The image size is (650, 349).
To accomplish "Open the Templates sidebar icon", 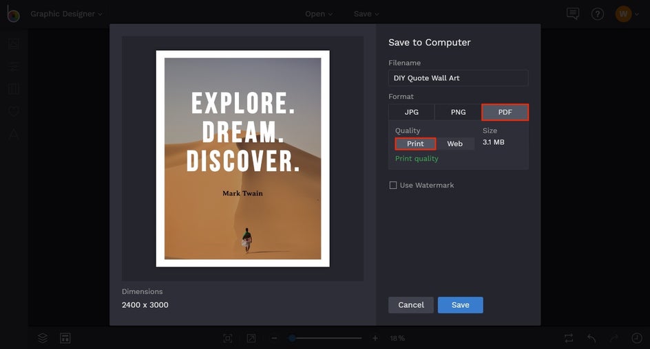I will point(14,89).
